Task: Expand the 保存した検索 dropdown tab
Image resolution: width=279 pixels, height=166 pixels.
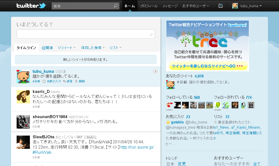Action: [93, 48]
